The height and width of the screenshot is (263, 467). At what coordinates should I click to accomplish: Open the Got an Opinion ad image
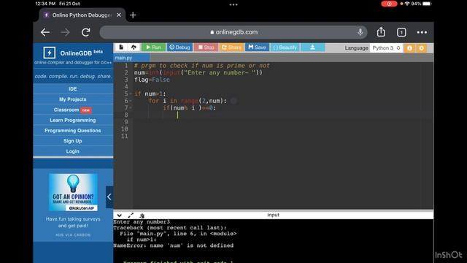pyautogui.click(x=73, y=193)
